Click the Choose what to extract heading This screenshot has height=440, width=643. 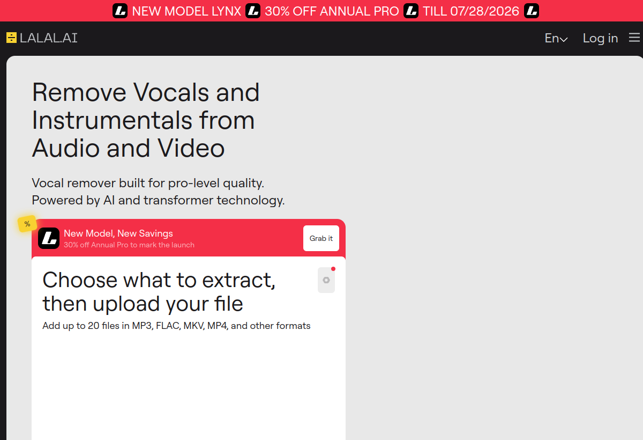pos(159,291)
